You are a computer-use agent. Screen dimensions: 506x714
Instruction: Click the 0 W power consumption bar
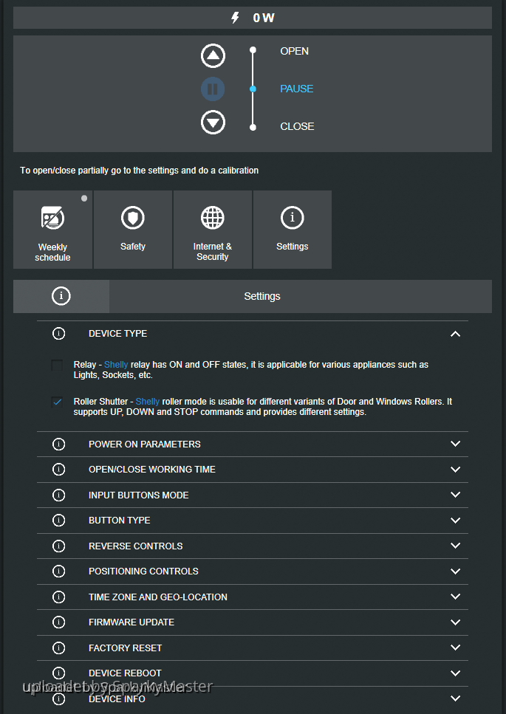tap(253, 18)
